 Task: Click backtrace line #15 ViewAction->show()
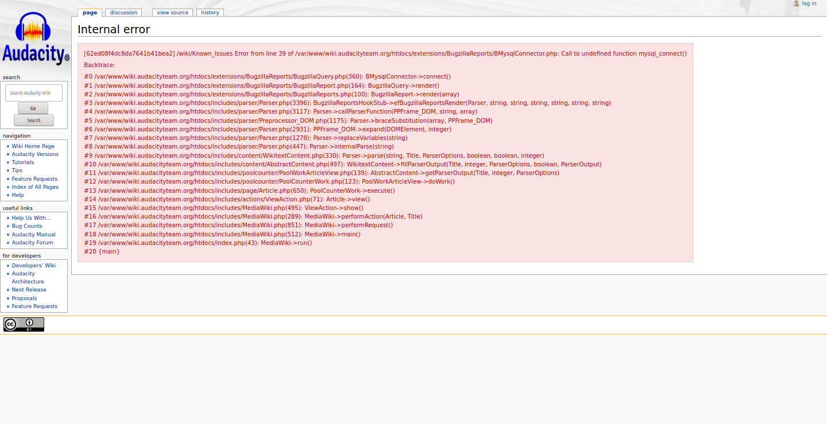(224, 208)
